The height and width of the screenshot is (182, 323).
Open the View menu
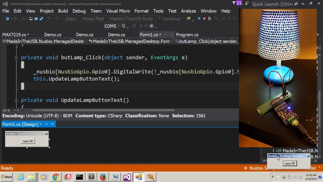click(31, 11)
